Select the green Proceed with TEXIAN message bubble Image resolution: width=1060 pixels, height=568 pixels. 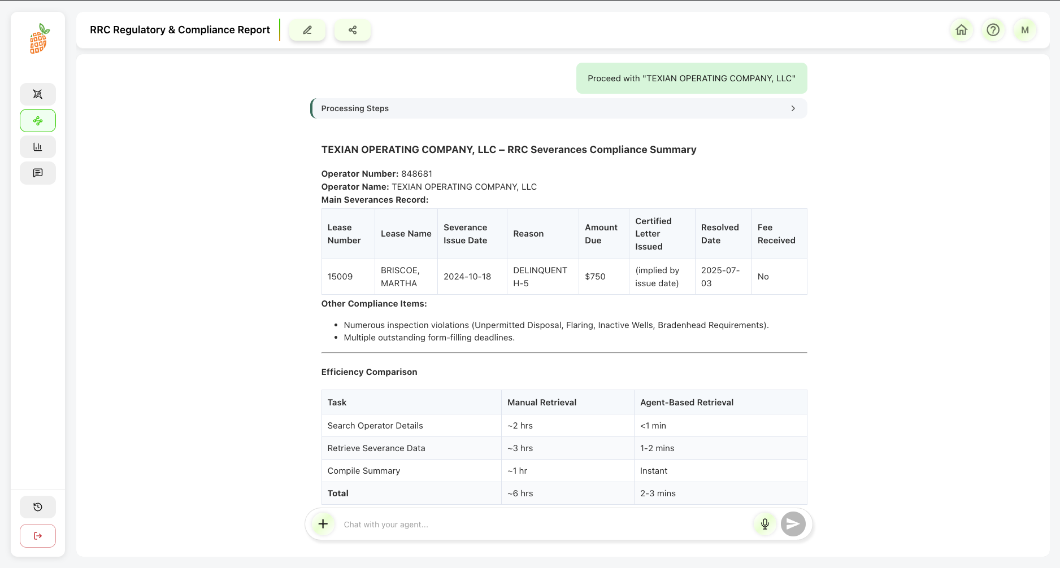point(691,78)
